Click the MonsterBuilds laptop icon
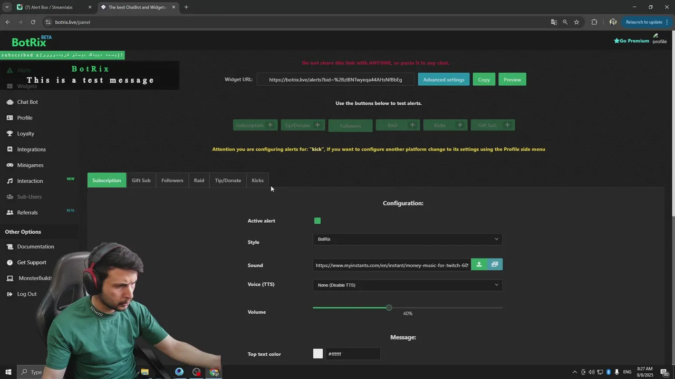 [x=9, y=278]
